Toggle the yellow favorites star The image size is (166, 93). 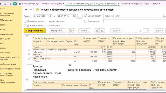37,10
